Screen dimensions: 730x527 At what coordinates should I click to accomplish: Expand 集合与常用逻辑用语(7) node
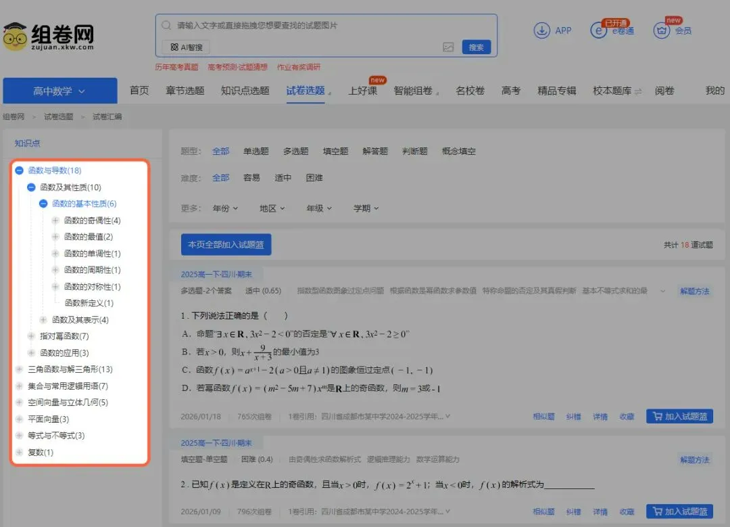(19, 386)
